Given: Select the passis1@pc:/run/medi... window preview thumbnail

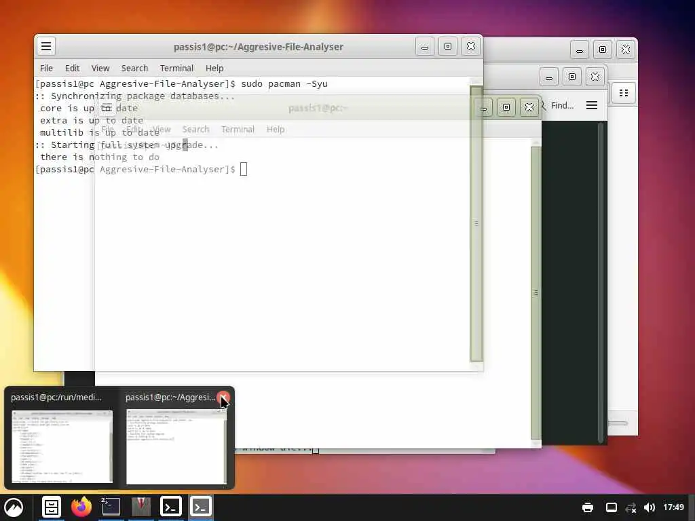Looking at the screenshot, I should coord(62,446).
